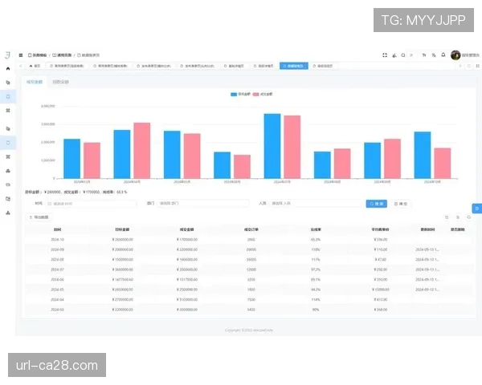Screen dimensions: 482x385
Task: Click the fullscreen icon in top bar
Action: [x=385, y=55]
